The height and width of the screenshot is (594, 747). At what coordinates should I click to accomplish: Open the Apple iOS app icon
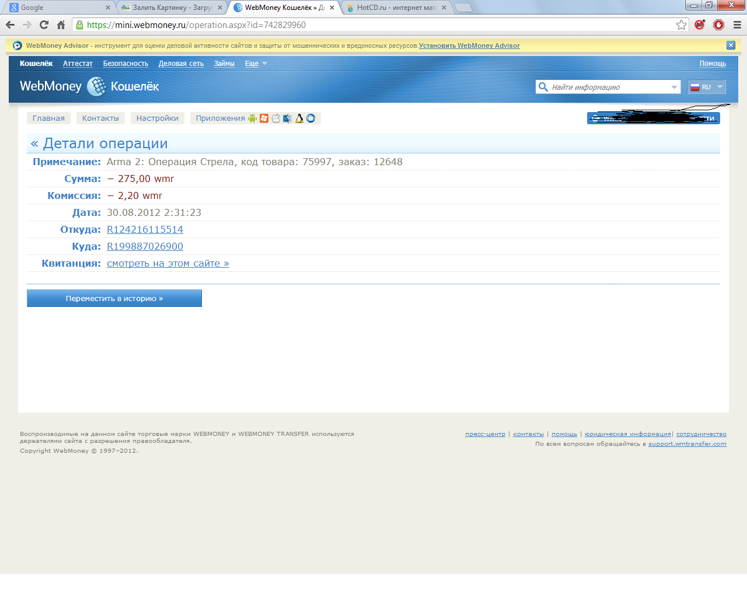[275, 118]
